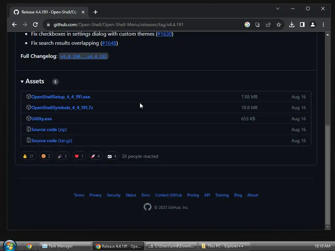This screenshot has height=251, width=335.
Task: Open the Chrome profile icon
Action: pyautogui.click(x=312, y=25)
